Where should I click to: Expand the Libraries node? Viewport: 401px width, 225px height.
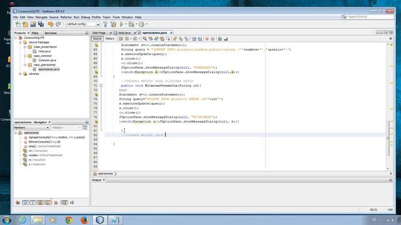21,74
